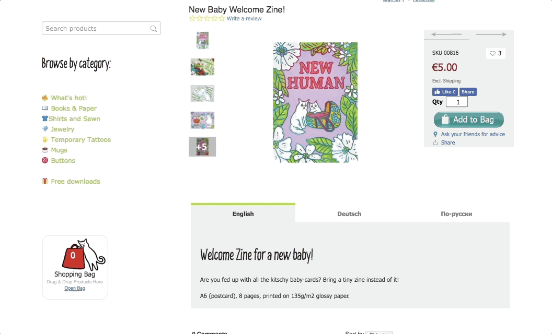Go to next product with right arrow

click(x=491, y=34)
